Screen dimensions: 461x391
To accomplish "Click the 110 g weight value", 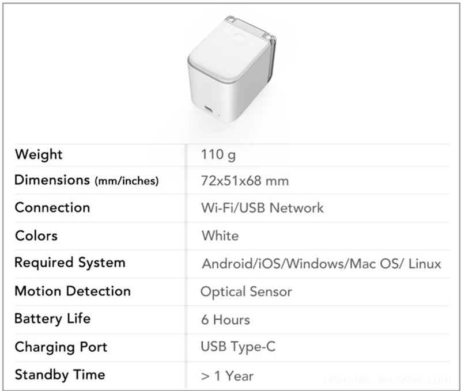I will [218, 154].
